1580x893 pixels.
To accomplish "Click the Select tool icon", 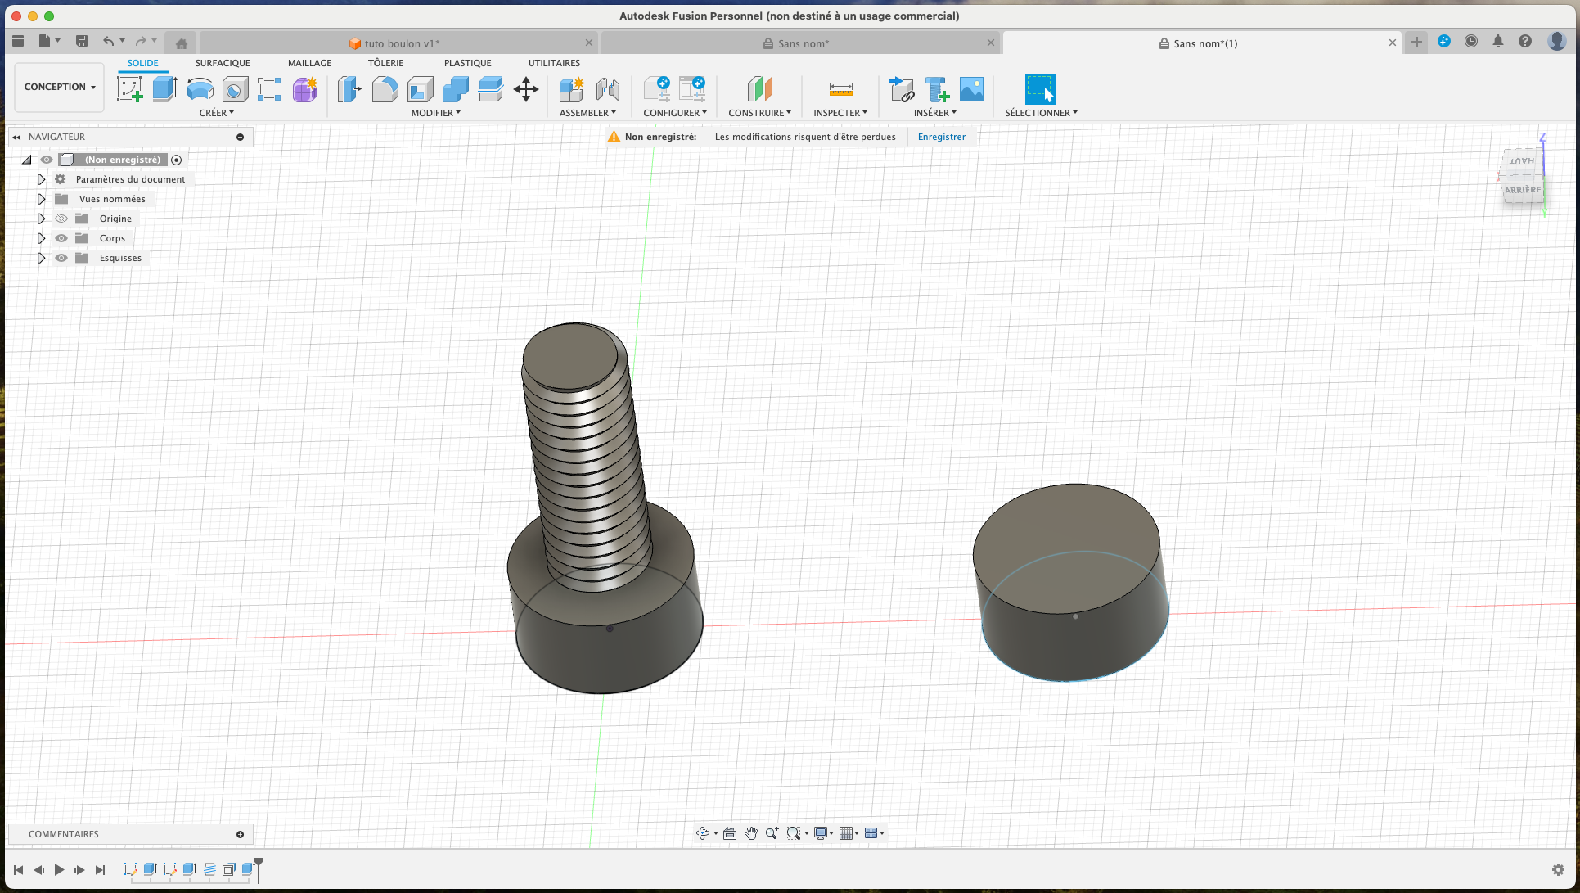I will click(x=1040, y=89).
